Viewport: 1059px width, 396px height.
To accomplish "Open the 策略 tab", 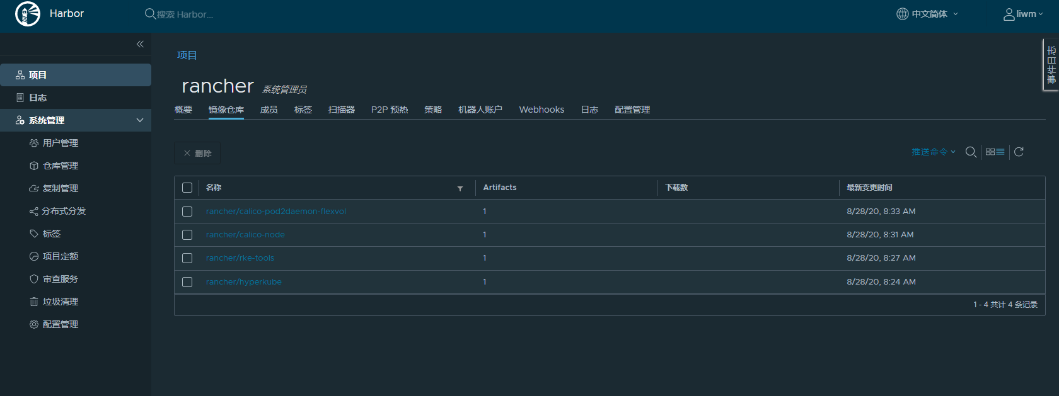I will [433, 110].
